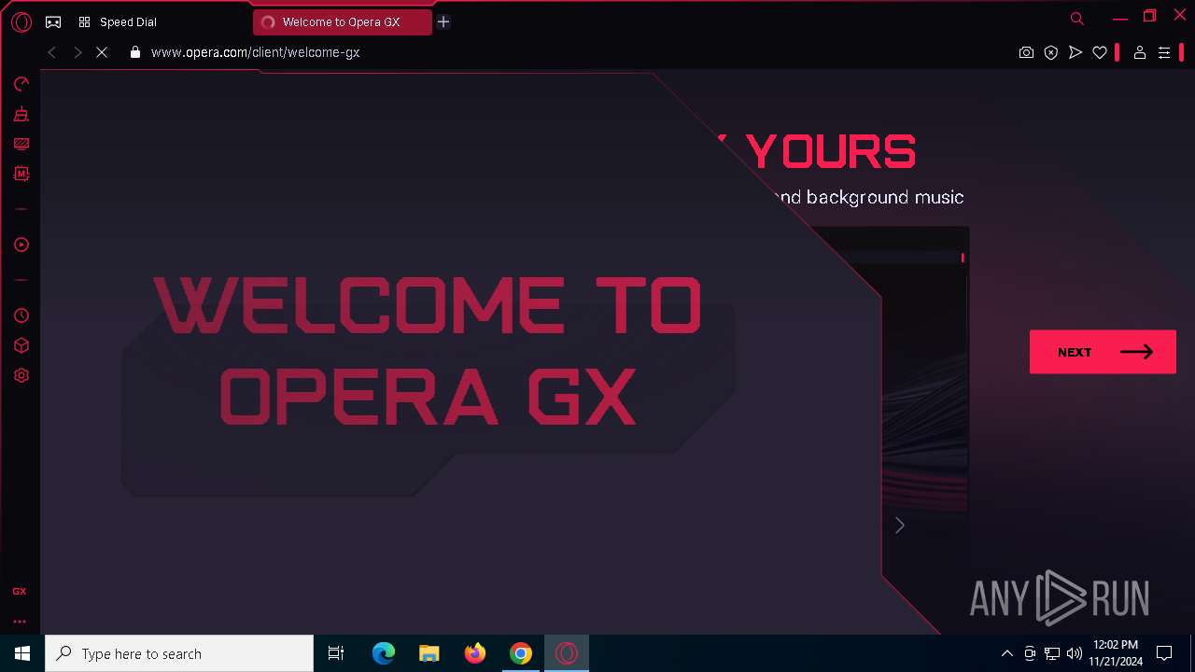
Task: Open the profile account icon
Action: [1140, 53]
